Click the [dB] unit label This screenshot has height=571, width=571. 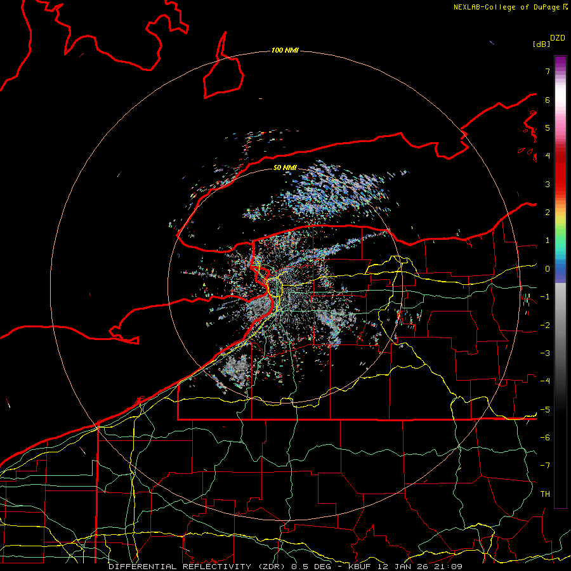pyautogui.click(x=541, y=44)
